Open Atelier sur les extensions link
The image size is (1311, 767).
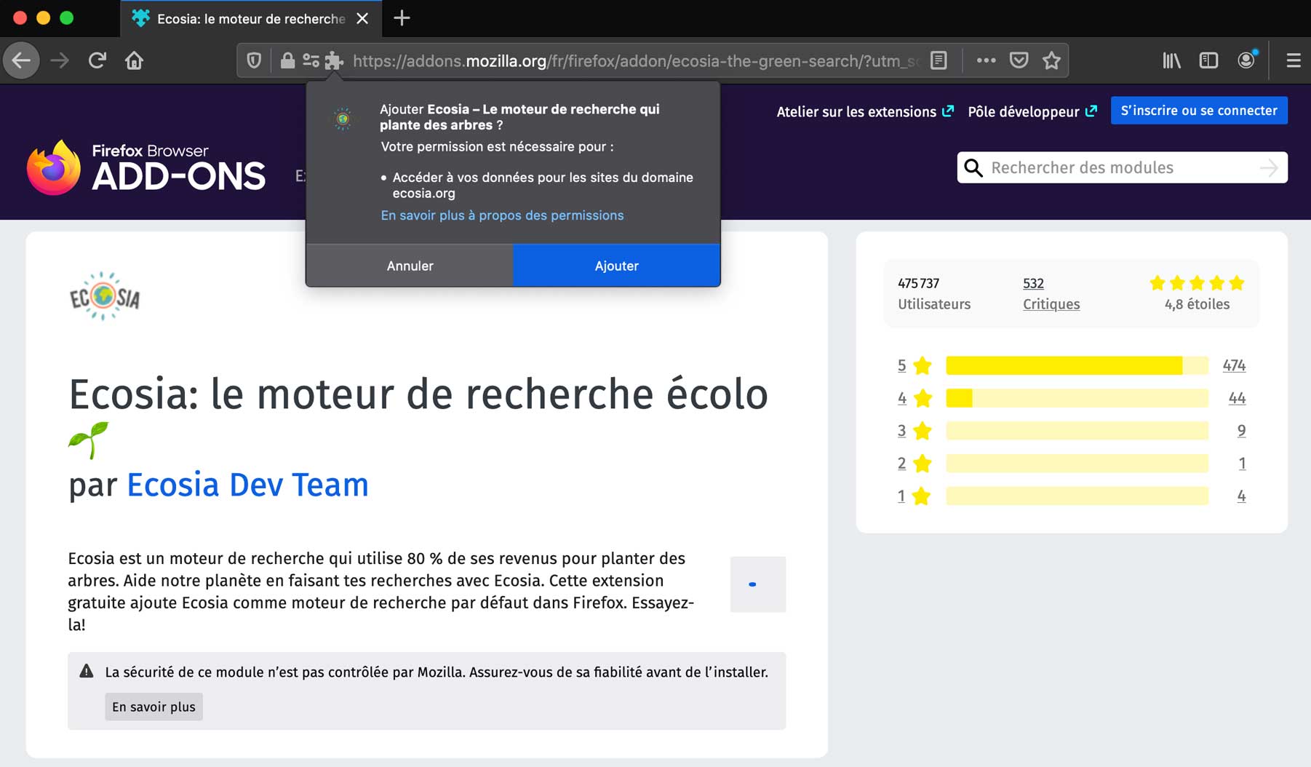tap(864, 111)
